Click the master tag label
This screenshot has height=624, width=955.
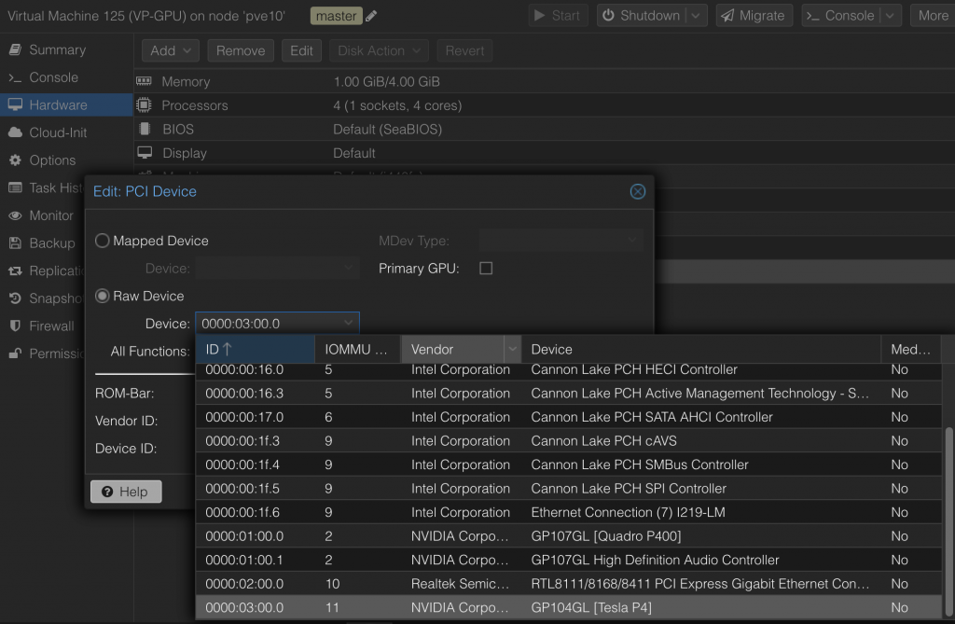[x=336, y=16]
